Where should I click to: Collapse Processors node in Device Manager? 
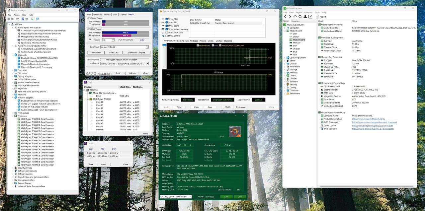(13, 116)
